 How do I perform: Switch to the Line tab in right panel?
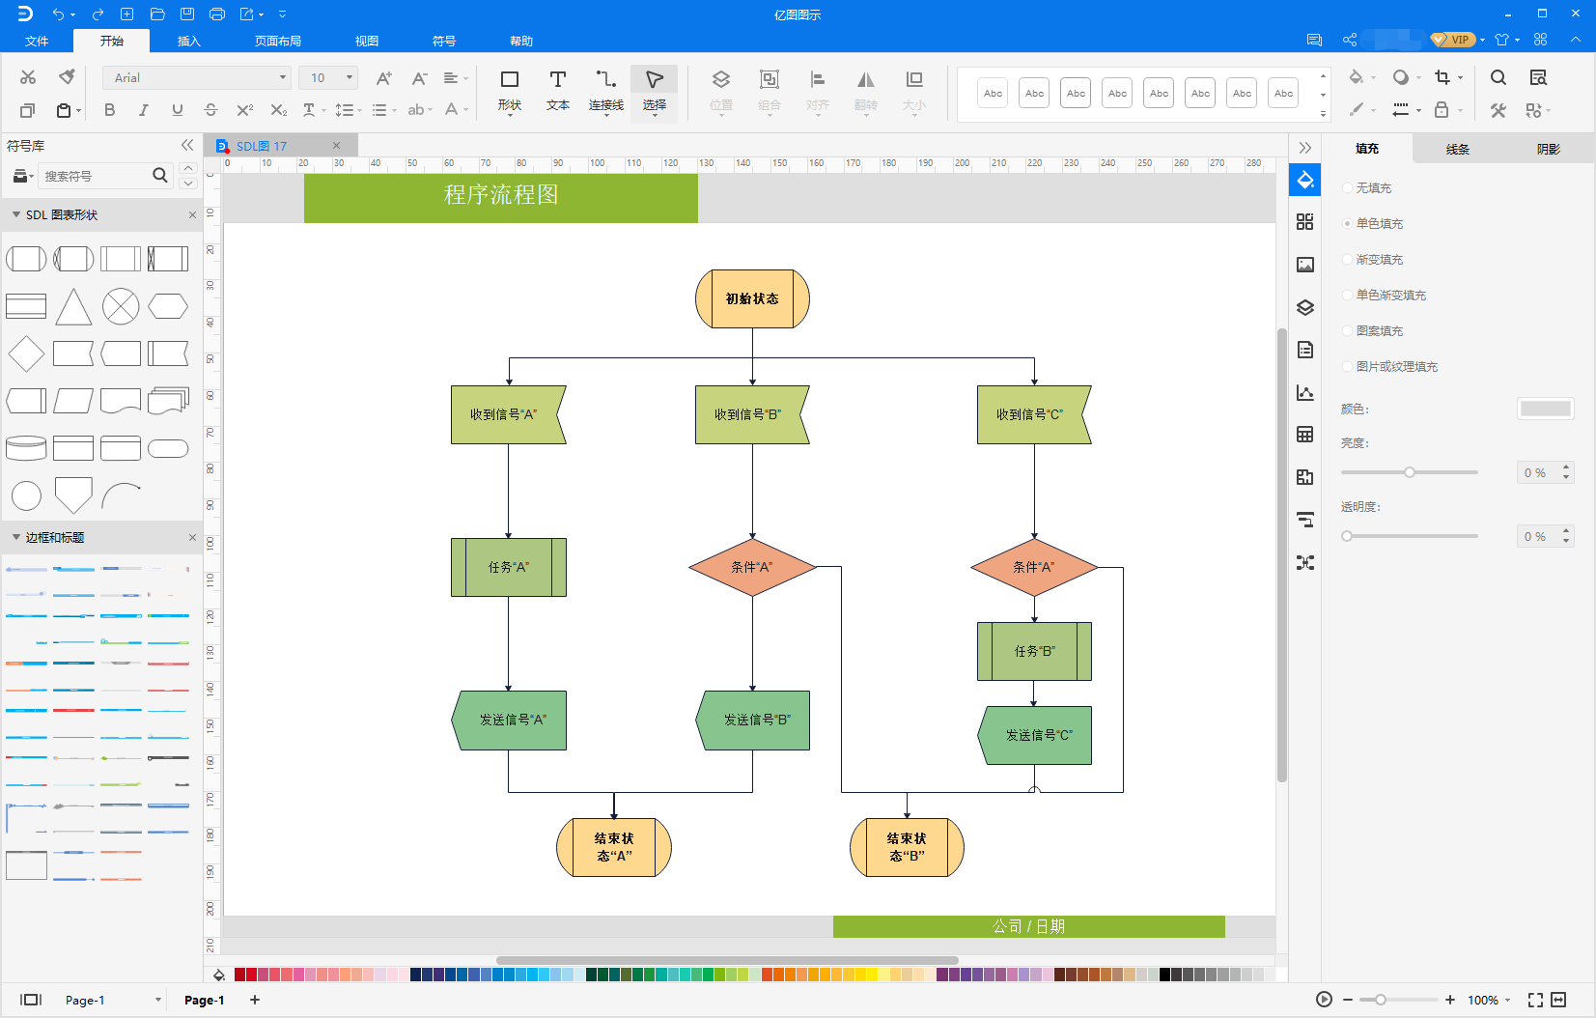(1458, 149)
